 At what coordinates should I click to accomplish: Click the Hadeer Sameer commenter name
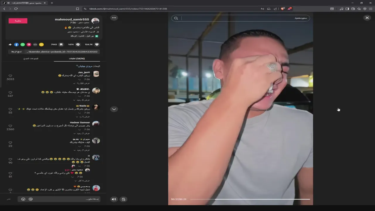(x=80, y=122)
